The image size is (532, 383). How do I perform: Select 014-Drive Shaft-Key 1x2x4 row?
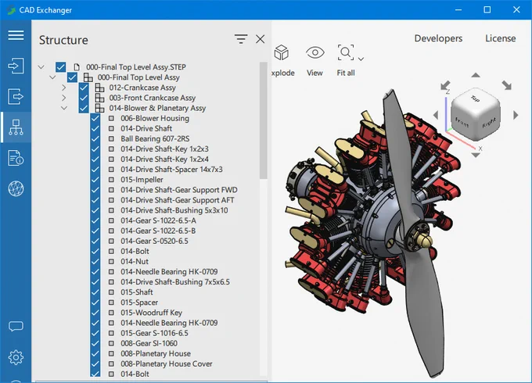click(164, 159)
